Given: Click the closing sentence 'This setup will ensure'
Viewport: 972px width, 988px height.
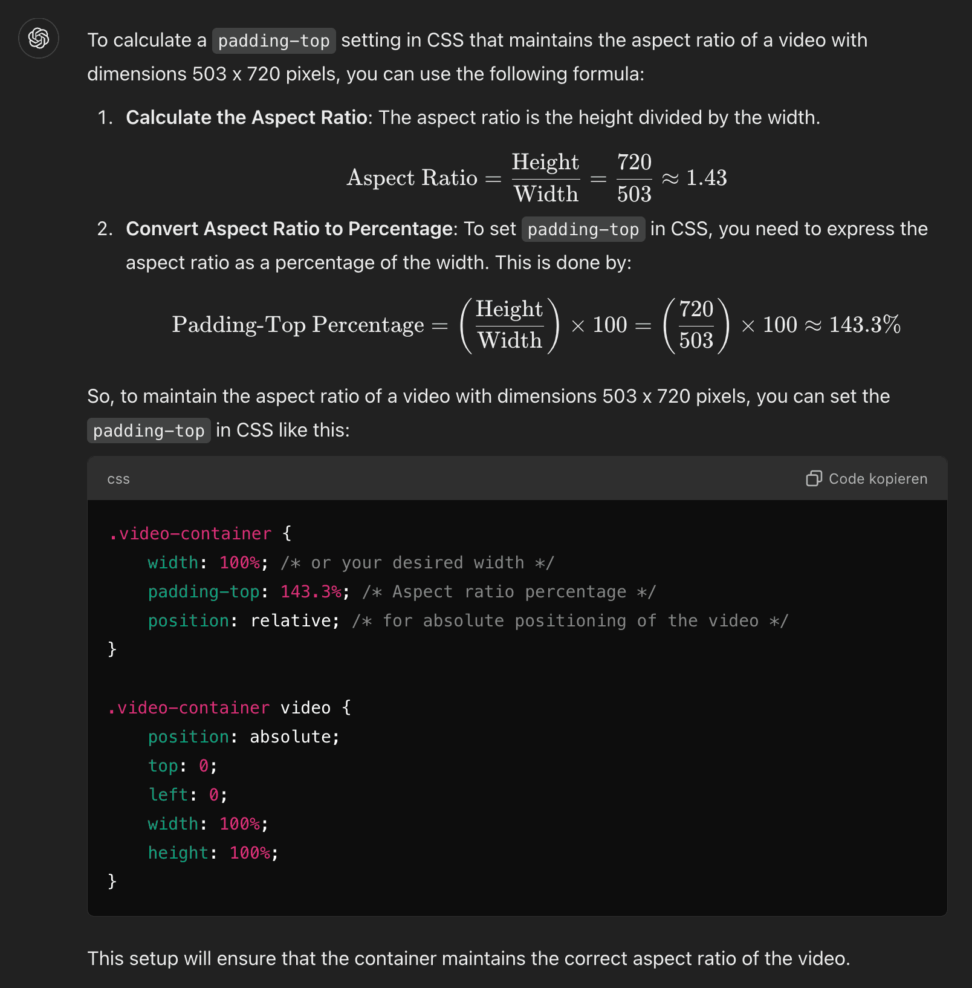Looking at the screenshot, I should (468, 958).
